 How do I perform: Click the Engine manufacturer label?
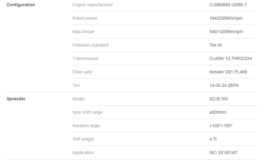click(x=93, y=5)
